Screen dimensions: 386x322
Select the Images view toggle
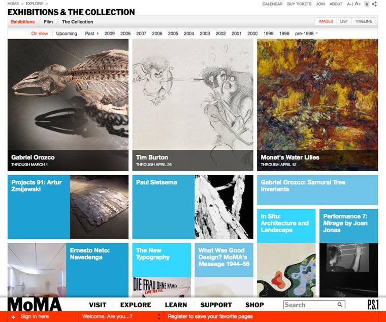[x=326, y=21]
